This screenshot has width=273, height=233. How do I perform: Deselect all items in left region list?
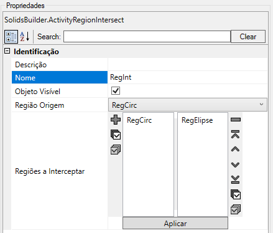[x=116, y=150]
